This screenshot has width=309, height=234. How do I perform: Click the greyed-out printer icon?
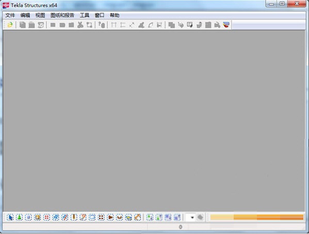click(x=199, y=25)
